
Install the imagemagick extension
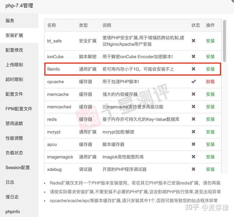[x=210, y=157]
